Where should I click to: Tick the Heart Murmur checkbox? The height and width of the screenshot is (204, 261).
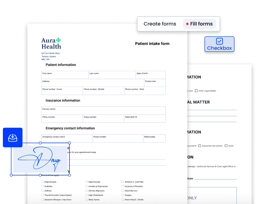(x=123, y=191)
